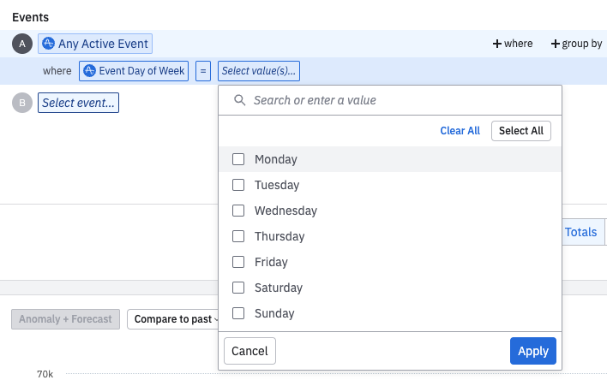The width and height of the screenshot is (607, 386).
Task: Expand the Compare to past dropdown
Action: pyautogui.click(x=174, y=319)
